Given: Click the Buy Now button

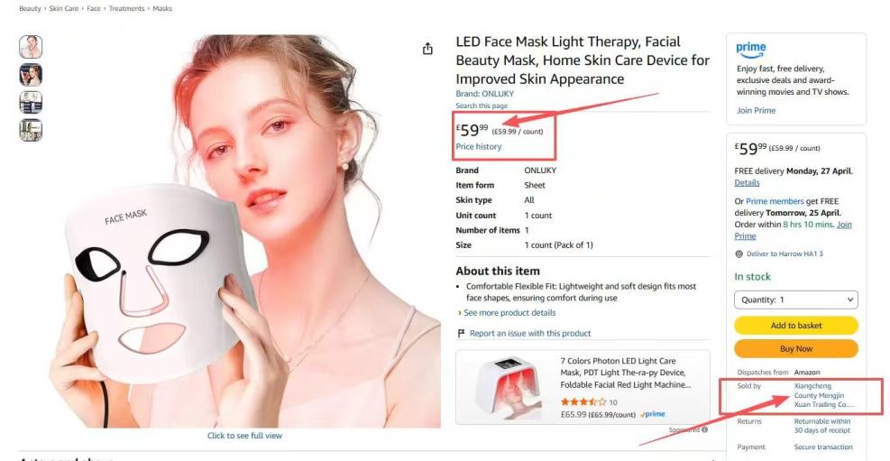Looking at the screenshot, I should point(796,348).
